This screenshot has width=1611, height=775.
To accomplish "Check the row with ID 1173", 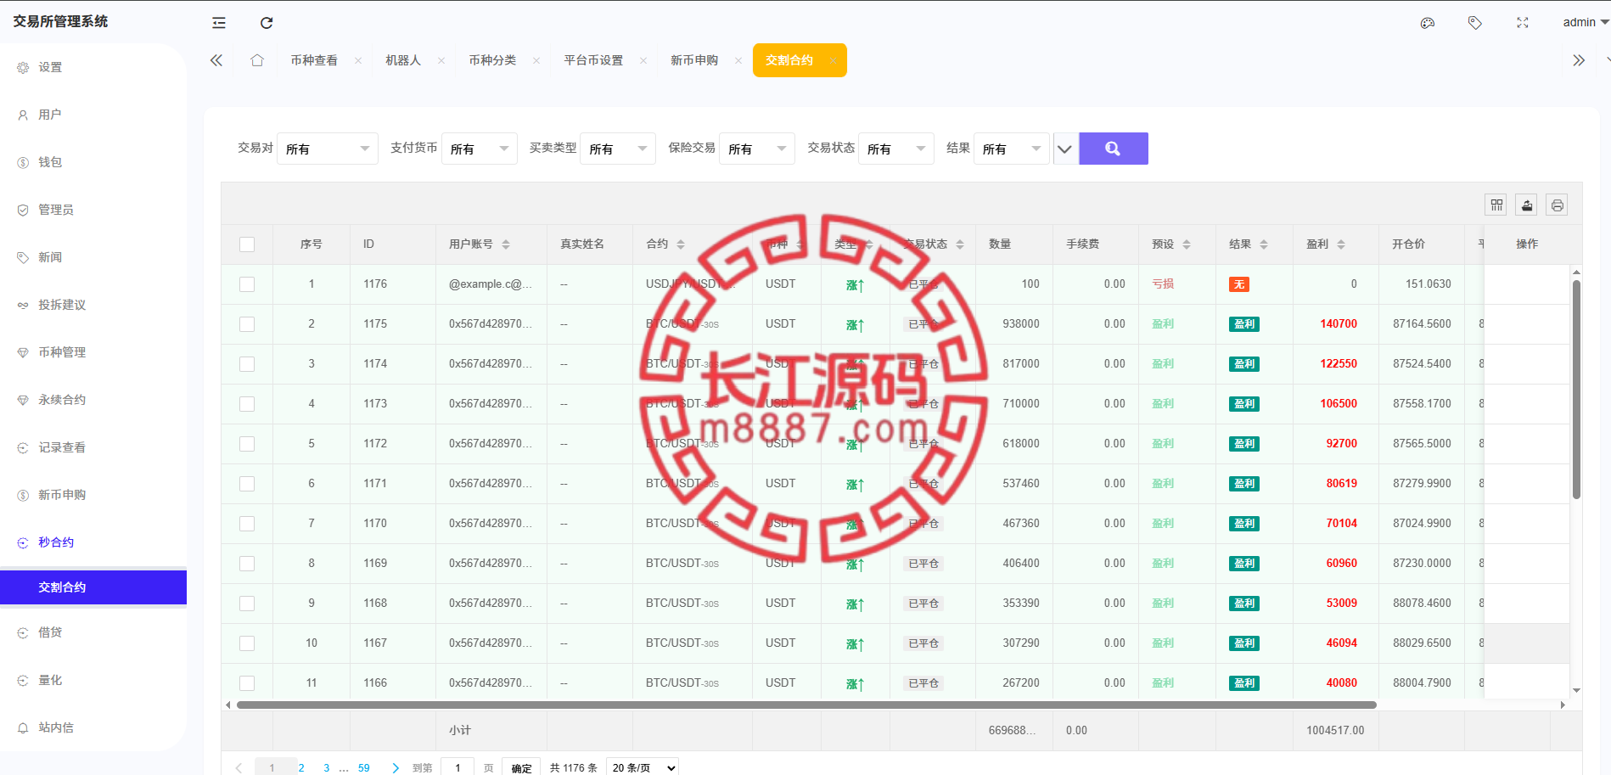I will (247, 404).
